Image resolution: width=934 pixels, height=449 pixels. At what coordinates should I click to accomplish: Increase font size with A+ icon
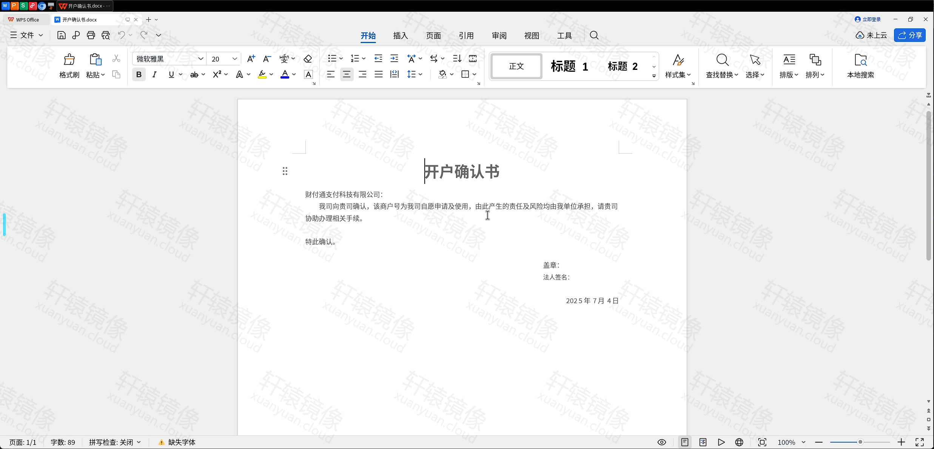pos(251,59)
